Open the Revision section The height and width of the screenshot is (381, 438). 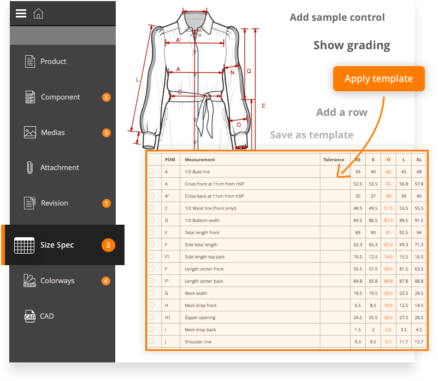point(55,203)
